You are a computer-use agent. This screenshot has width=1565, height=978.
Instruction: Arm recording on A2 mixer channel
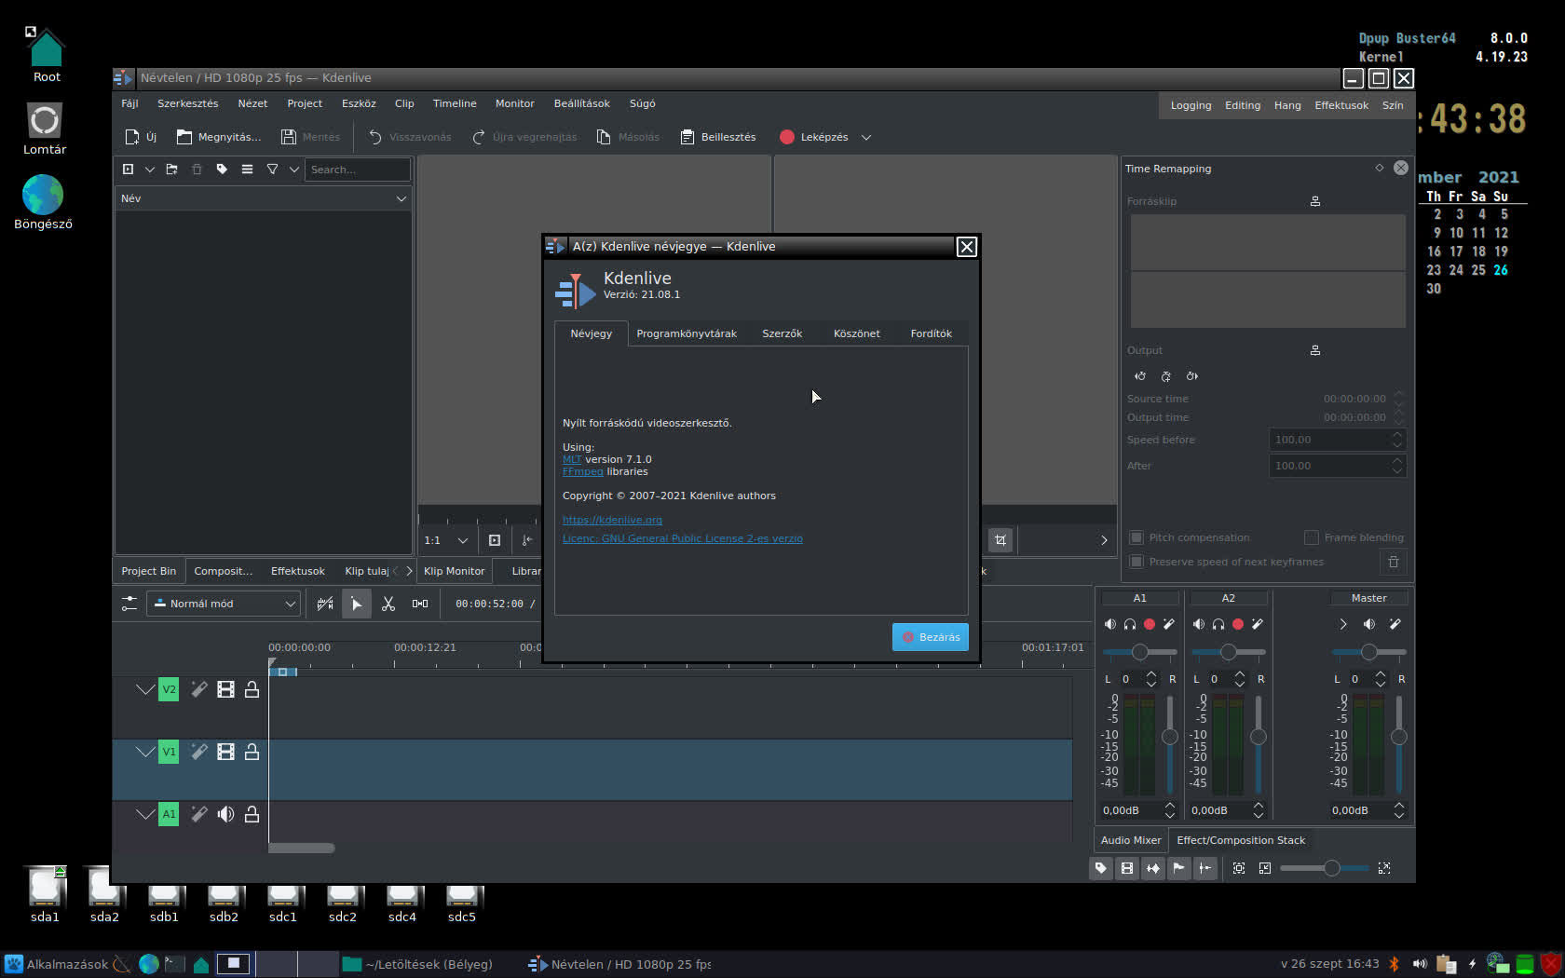coord(1238,624)
